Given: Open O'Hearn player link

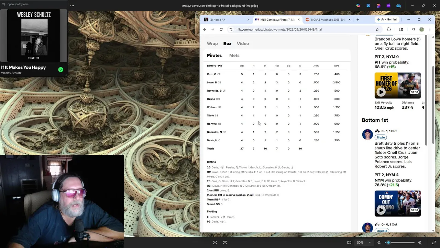Looking at the screenshot, I should point(212,107).
